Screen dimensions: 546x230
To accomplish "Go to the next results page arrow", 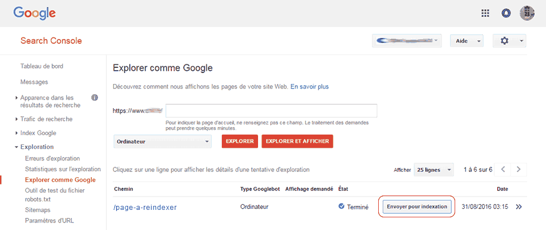I will pos(519,170).
